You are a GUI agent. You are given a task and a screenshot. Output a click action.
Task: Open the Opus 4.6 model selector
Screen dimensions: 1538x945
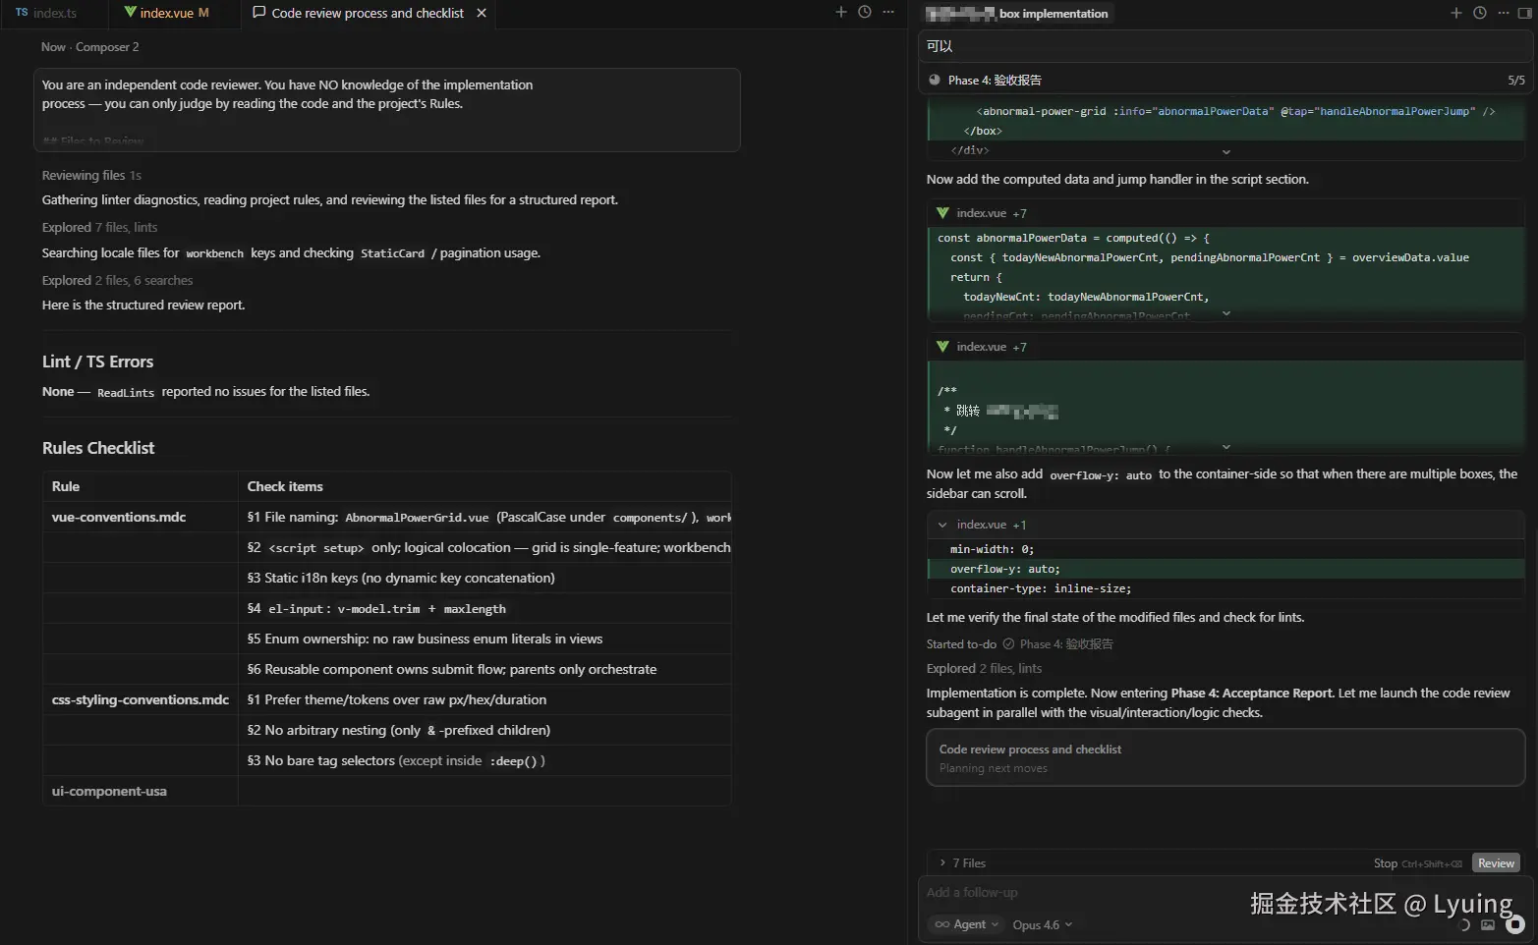click(1042, 924)
